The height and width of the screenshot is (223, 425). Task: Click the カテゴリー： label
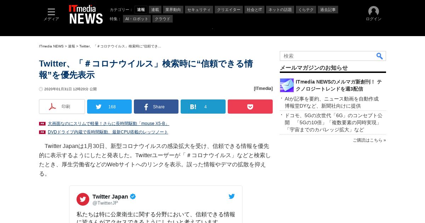tap(121, 10)
